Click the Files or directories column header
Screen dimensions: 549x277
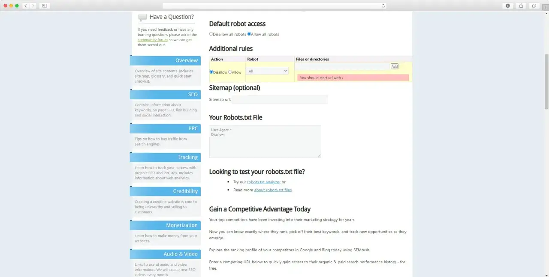(x=312, y=59)
